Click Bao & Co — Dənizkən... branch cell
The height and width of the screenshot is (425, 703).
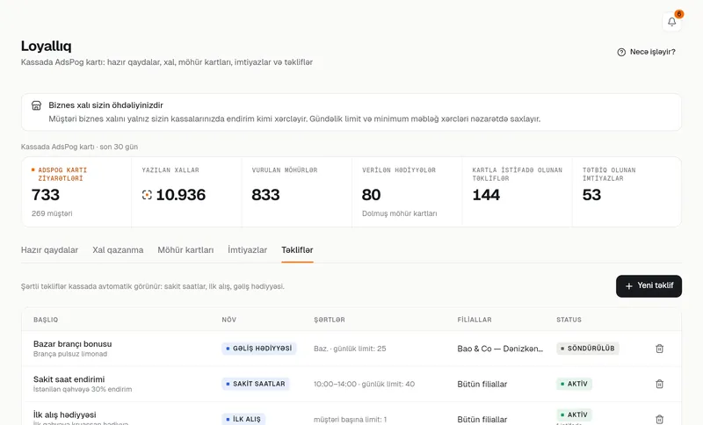(500, 349)
